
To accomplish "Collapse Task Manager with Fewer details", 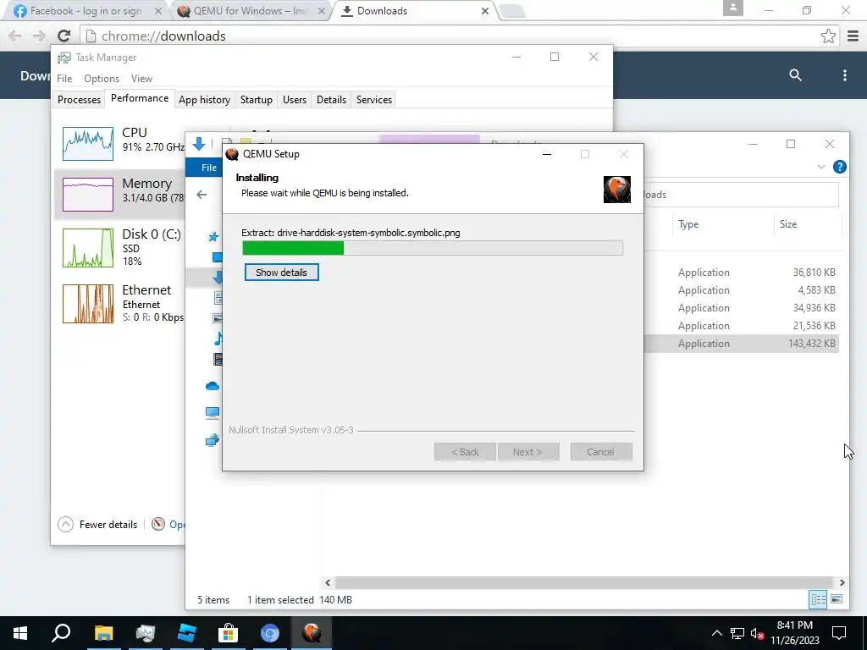I will coord(98,525).
